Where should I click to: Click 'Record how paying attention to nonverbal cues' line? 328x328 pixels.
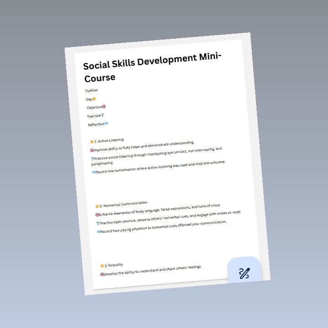(x=164, y=226)
